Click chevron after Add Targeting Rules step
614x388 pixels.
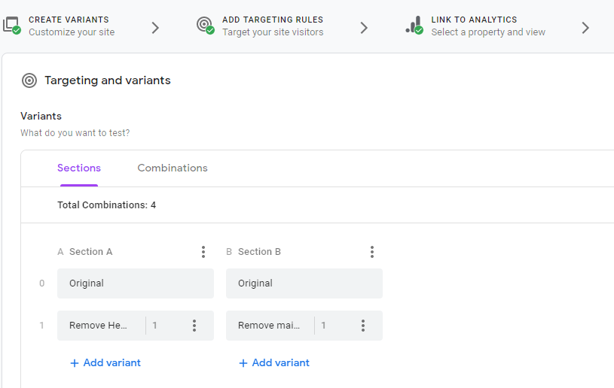tap(364, 28)
